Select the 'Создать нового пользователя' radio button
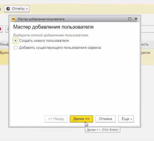Image resolution: width=154 pixels, height=141 pixels. coord(15,40)
